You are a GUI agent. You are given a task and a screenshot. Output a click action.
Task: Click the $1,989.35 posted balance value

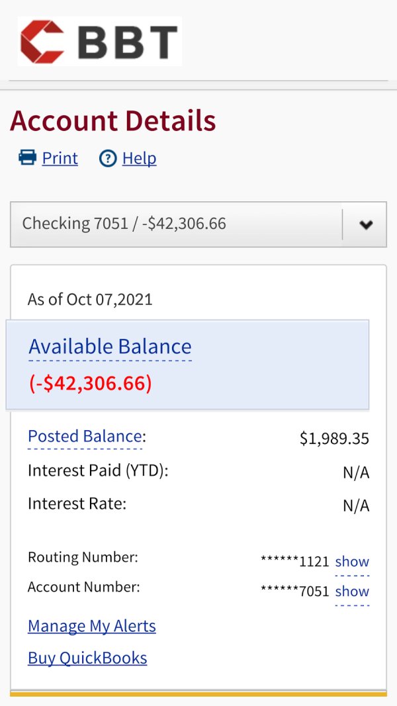click(334, 438)
